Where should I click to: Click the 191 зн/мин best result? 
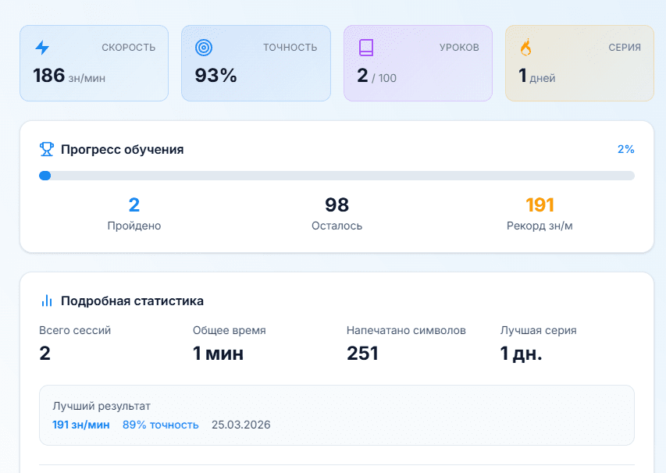click(81, 425)
